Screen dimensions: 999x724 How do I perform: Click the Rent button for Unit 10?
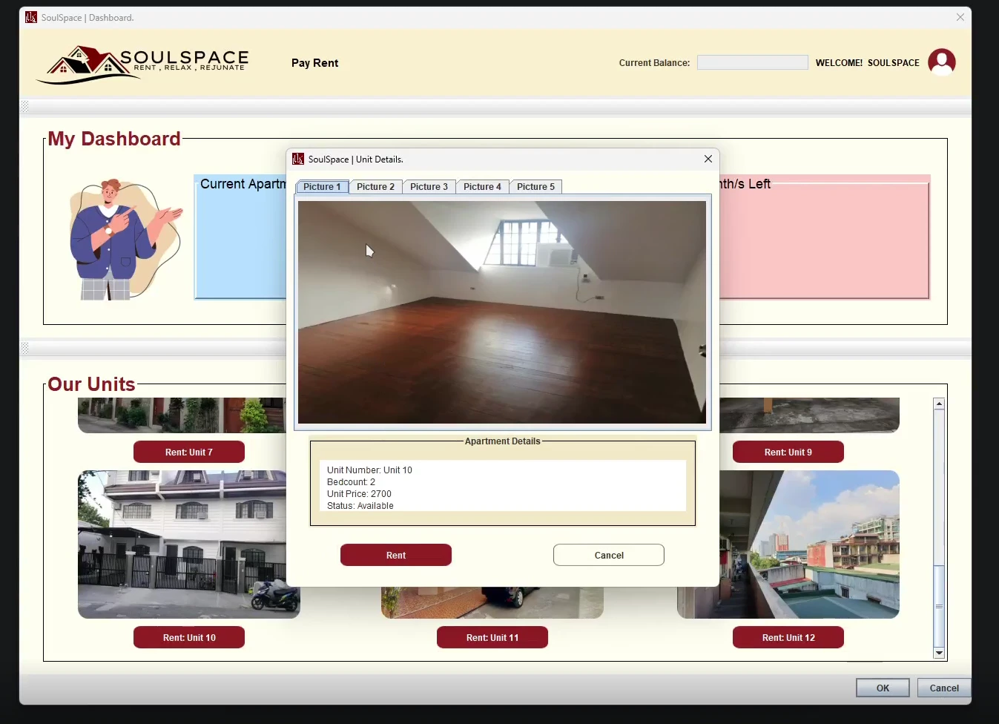[x=395, y=555]
